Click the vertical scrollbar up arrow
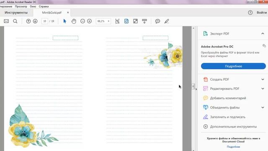 [193, 28]
